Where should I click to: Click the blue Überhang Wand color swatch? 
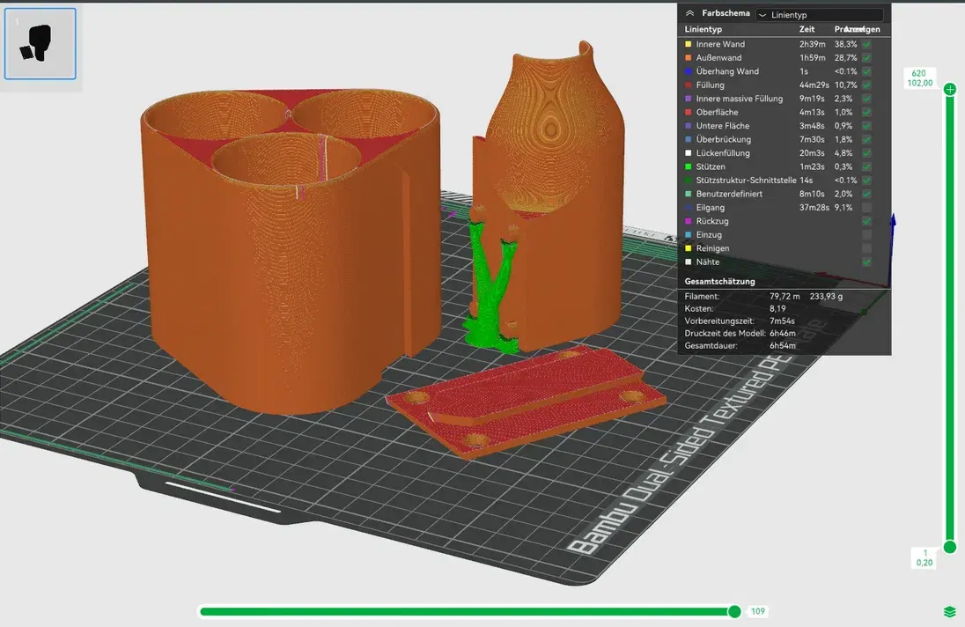(688, 71)
